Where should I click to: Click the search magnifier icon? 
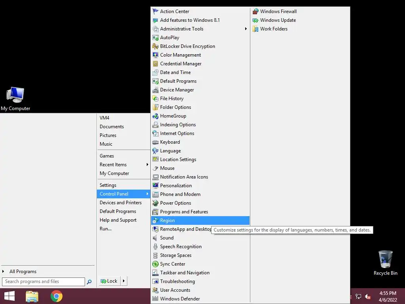pyautogui.click(x=89, y=282)
